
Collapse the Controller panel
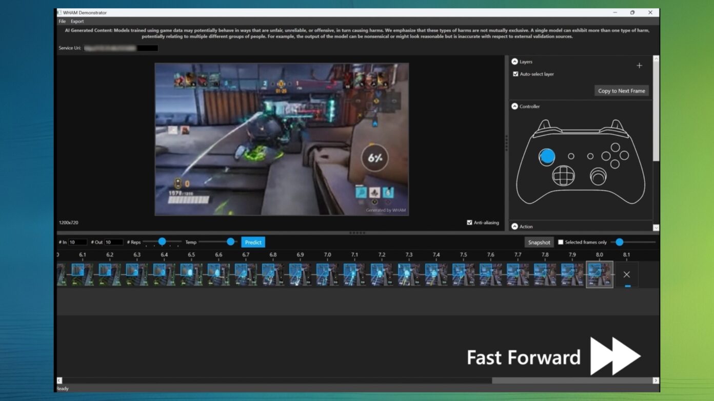[x=515, y=106]
